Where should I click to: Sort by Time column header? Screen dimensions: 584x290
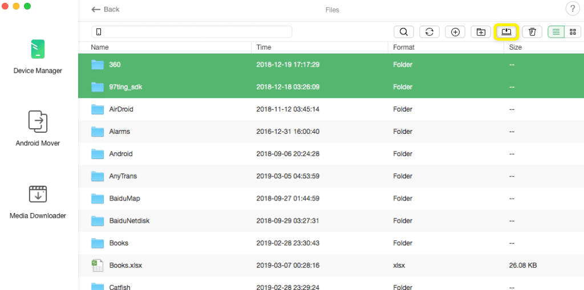tap(263, 47)
